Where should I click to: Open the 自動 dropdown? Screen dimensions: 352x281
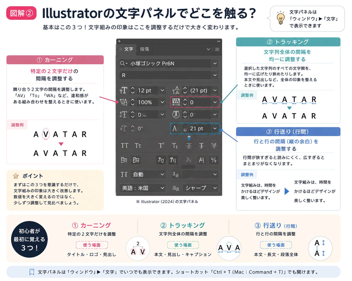tap(148, 174)
